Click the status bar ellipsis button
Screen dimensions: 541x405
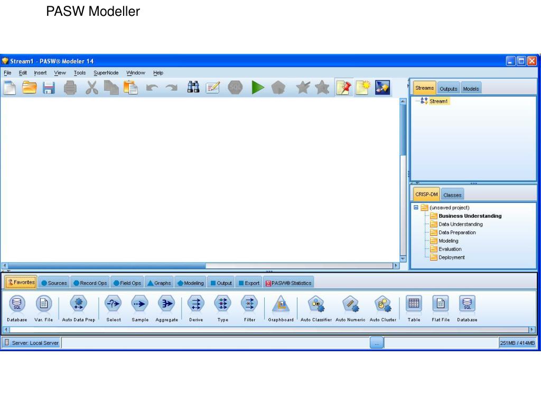tap(376, 343)
